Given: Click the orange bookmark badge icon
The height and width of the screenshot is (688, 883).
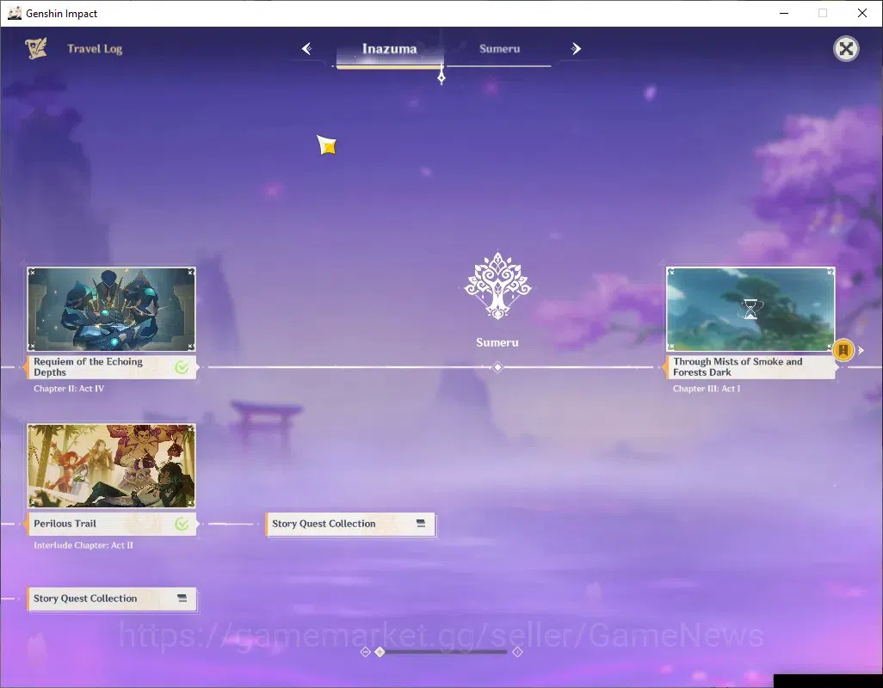Looking at the screenshot, I should [843, 350].
